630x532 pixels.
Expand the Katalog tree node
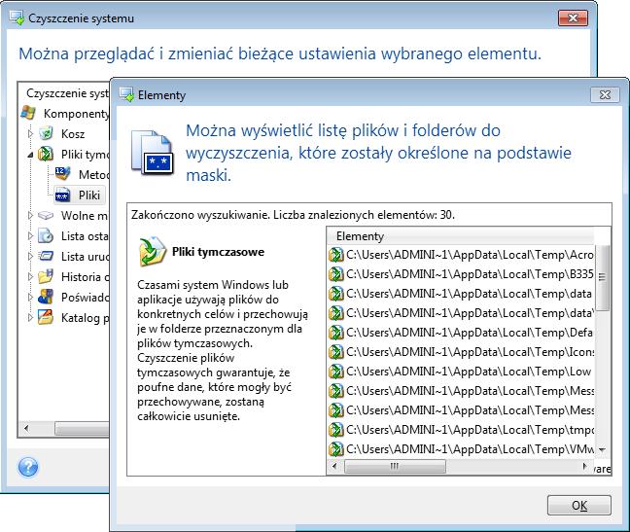pyautogui.click(x=30, y=317)
